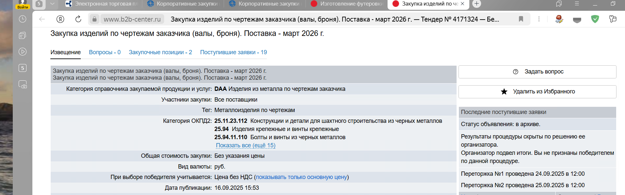Select the Извещение tab
Screen dimensions: 625x195
point(65,52)
